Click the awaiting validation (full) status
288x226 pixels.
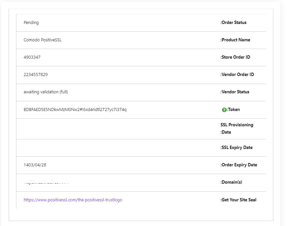click(45, 92)
